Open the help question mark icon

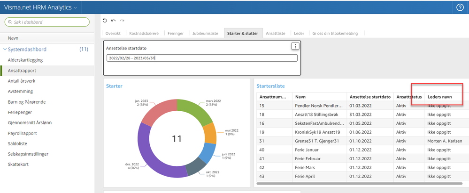460,7
